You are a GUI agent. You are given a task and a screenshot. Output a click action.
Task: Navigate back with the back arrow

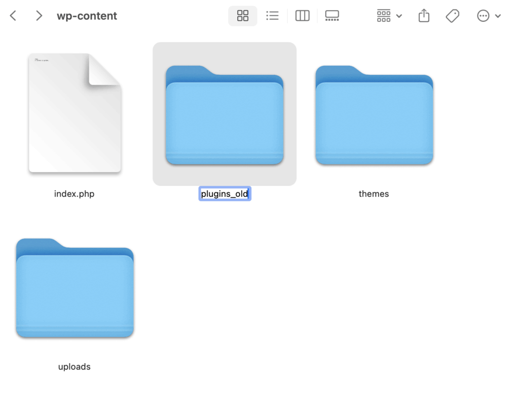(12, 16)
